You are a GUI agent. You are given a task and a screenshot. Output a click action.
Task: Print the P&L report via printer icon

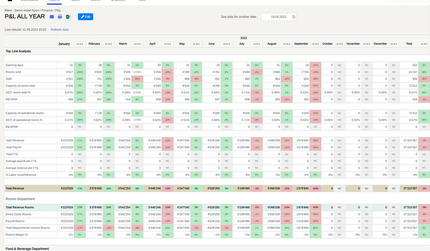pos(60,17)
